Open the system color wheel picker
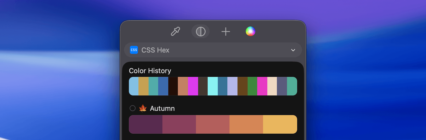Image resolution: width=426 pixels, height=140 pixels. coord(251,31)
